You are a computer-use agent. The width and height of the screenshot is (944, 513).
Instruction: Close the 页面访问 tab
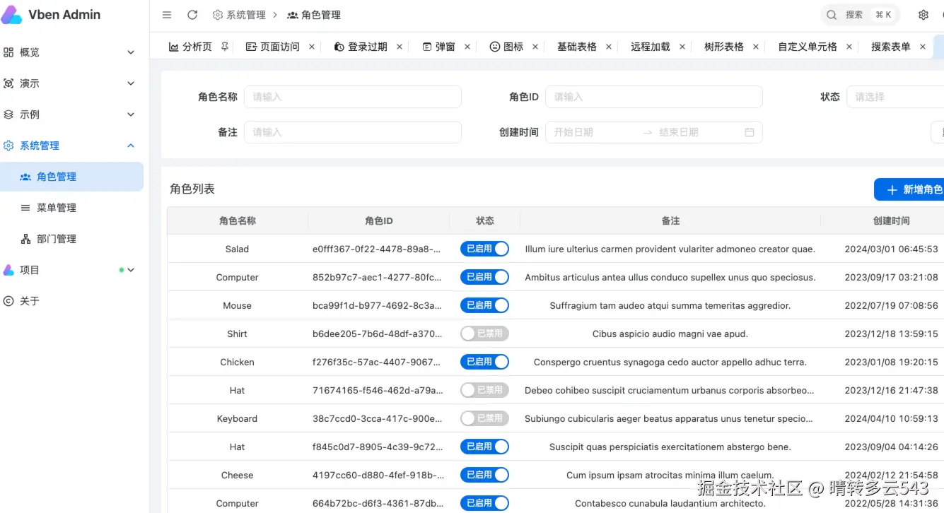click(312, 47)
